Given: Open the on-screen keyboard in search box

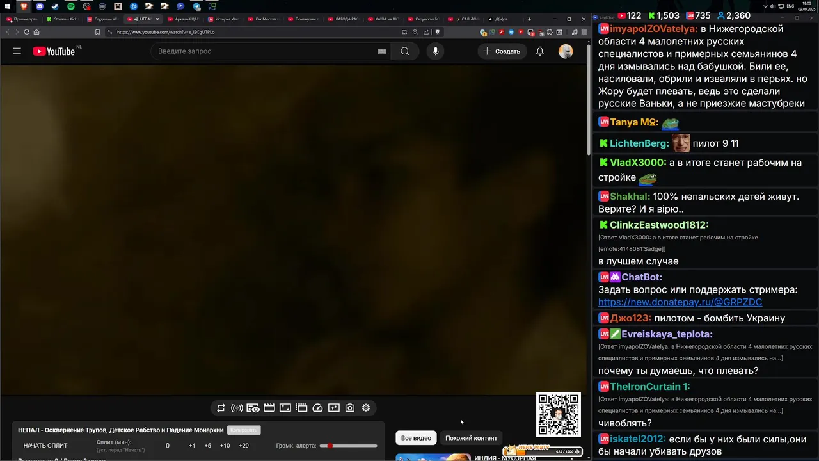Looking at the screenshot, I should tap(382, 51).
